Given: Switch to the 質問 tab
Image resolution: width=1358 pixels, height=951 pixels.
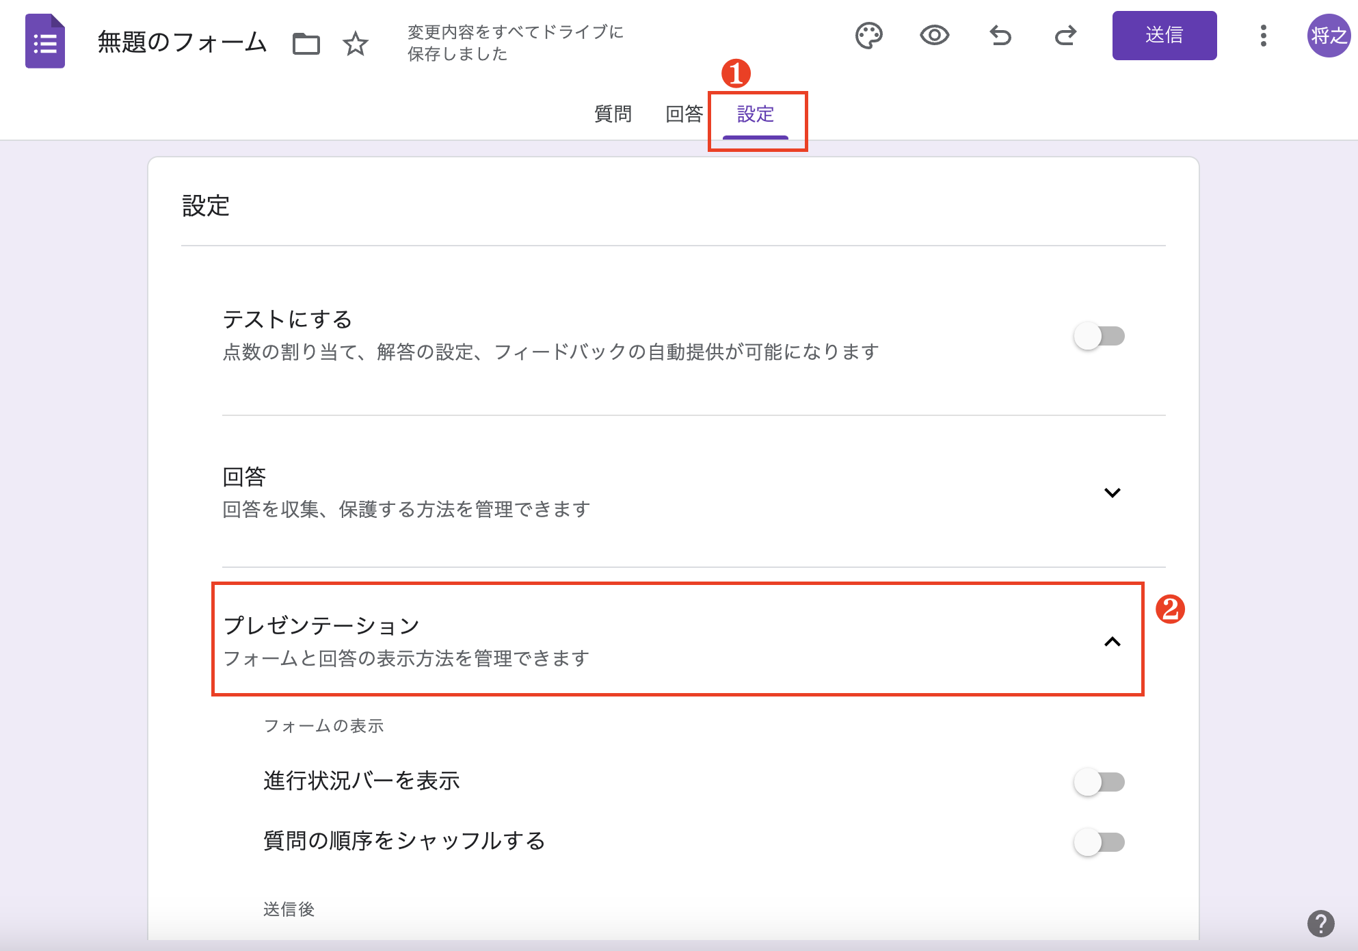Looking at the screenshot, I should click(613, 114).
